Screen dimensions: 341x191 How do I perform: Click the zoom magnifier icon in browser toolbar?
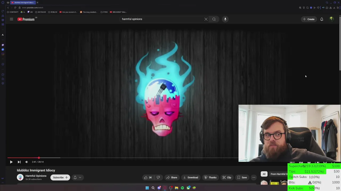300,8
